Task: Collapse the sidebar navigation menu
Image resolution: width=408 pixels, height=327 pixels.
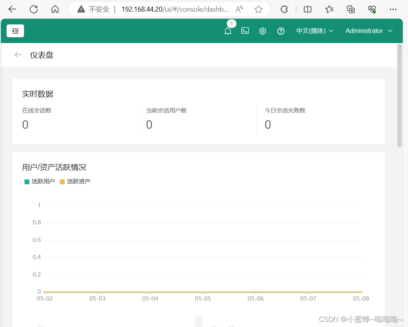Action: pos(15,31)
